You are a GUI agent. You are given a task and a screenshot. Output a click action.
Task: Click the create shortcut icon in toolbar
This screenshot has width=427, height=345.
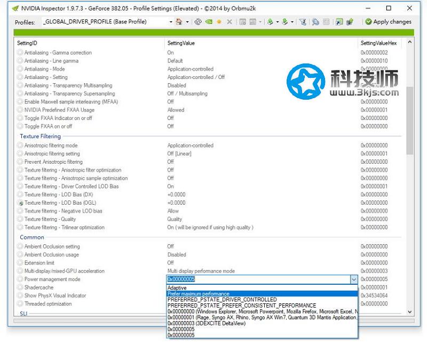pos(339,22)
